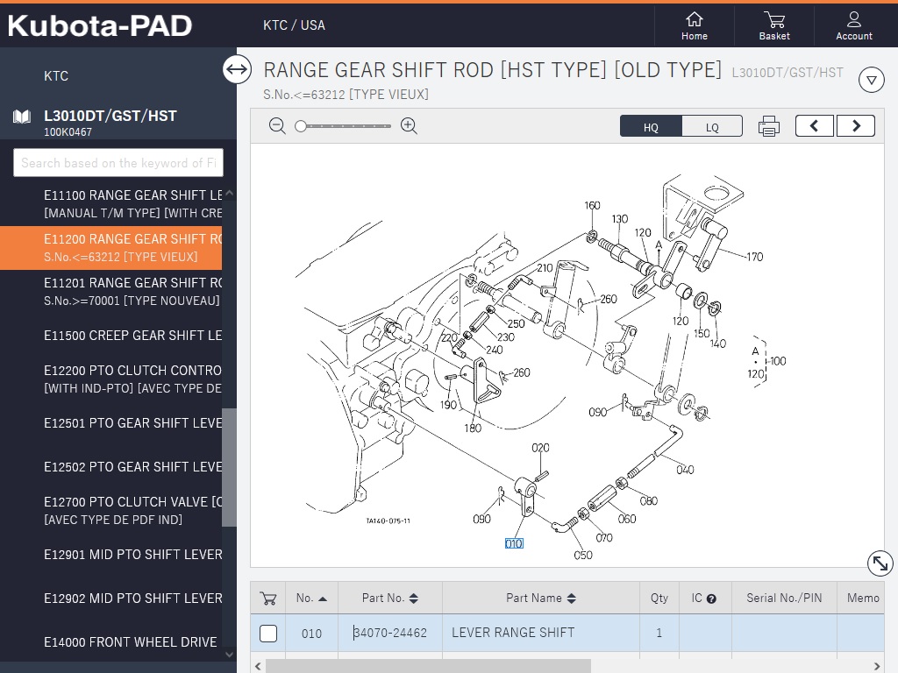Click the KTC sidebar heading
The image size is (898, 673).
coord(56,76)
